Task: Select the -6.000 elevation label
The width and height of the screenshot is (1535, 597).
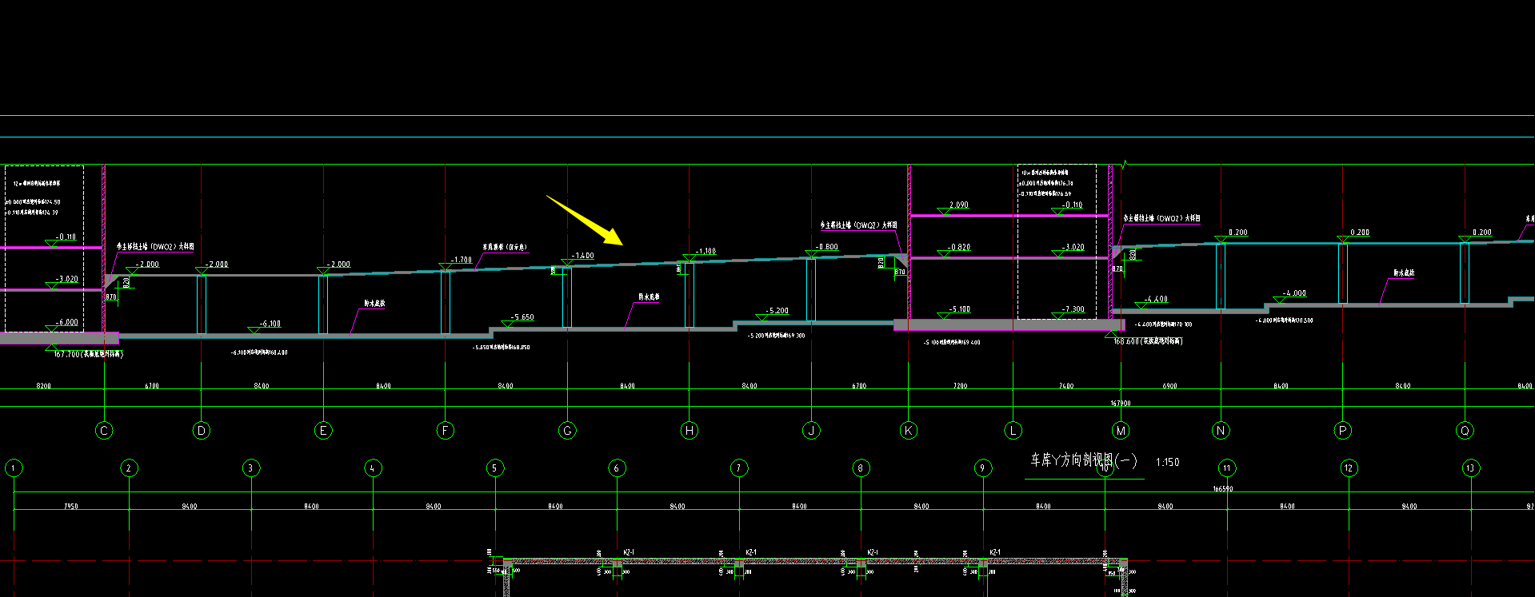Action: [x=66, y=322]
